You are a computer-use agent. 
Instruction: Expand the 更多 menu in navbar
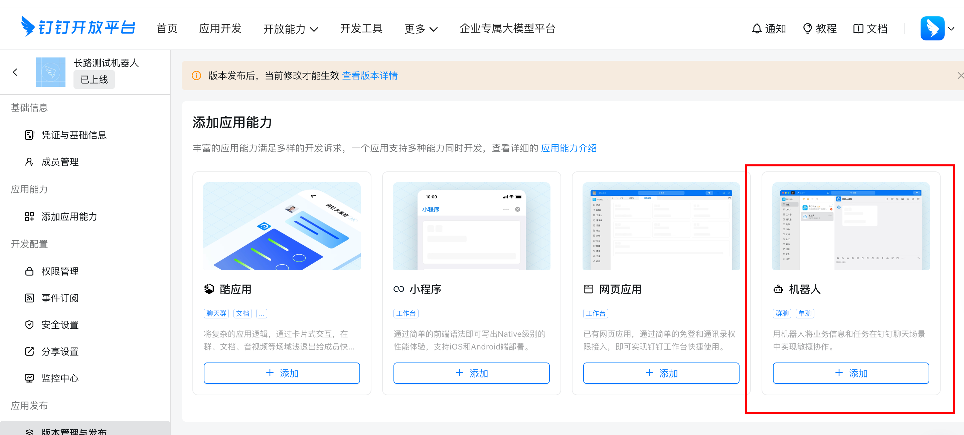(421, 28)
